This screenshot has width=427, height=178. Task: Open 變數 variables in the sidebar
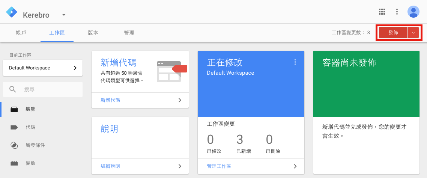[30, 163]
